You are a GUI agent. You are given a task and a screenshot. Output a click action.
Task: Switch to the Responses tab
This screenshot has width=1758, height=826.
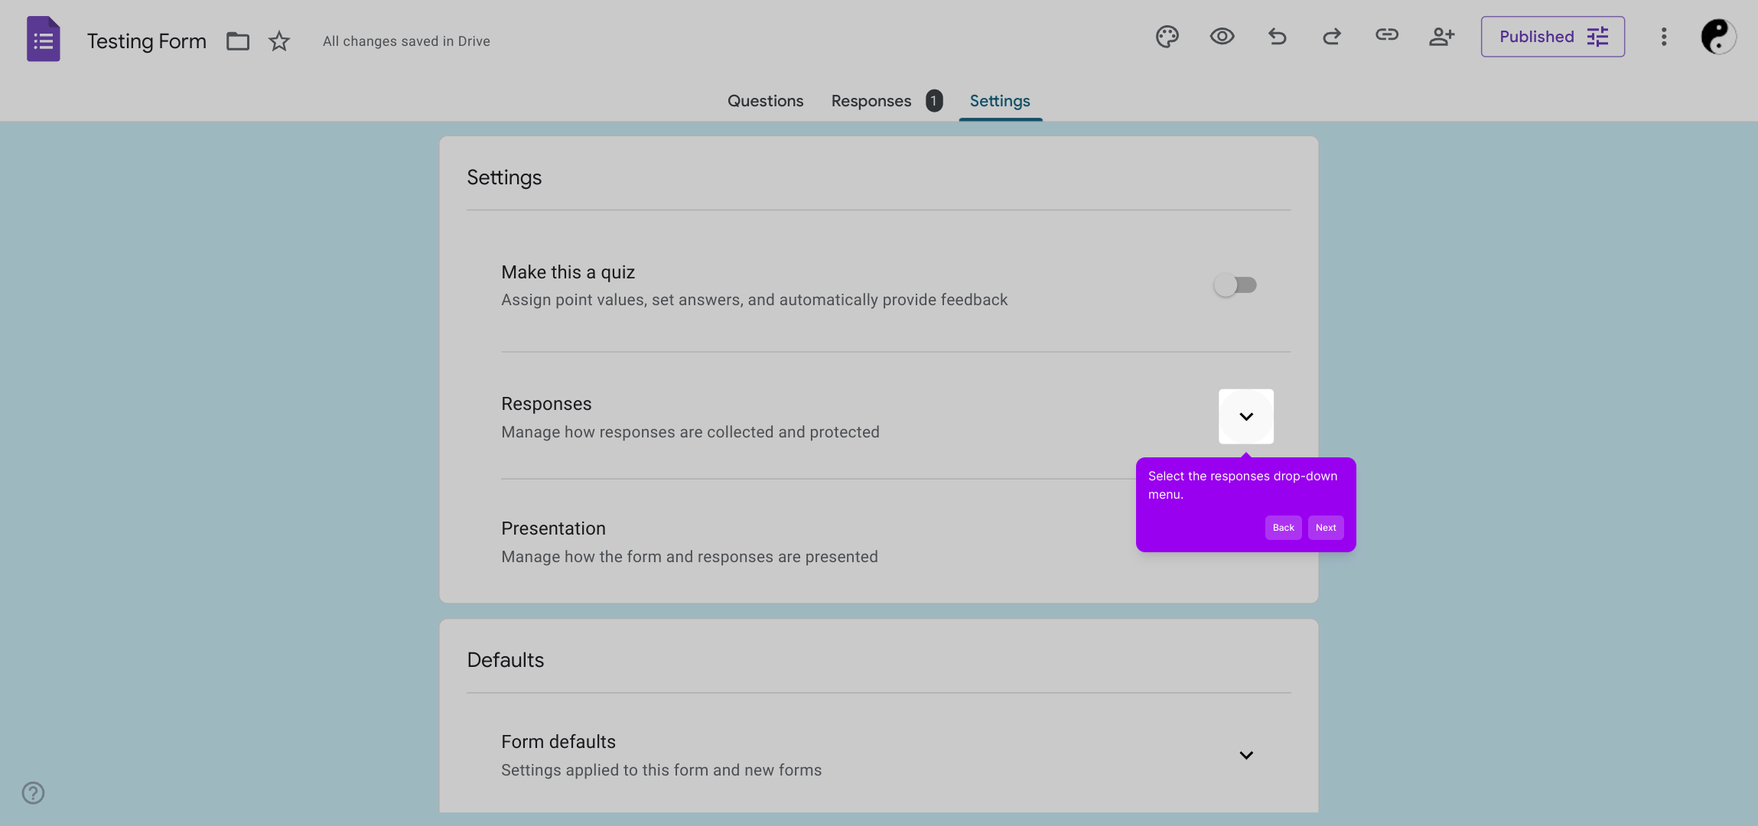(x=871, y=101)
